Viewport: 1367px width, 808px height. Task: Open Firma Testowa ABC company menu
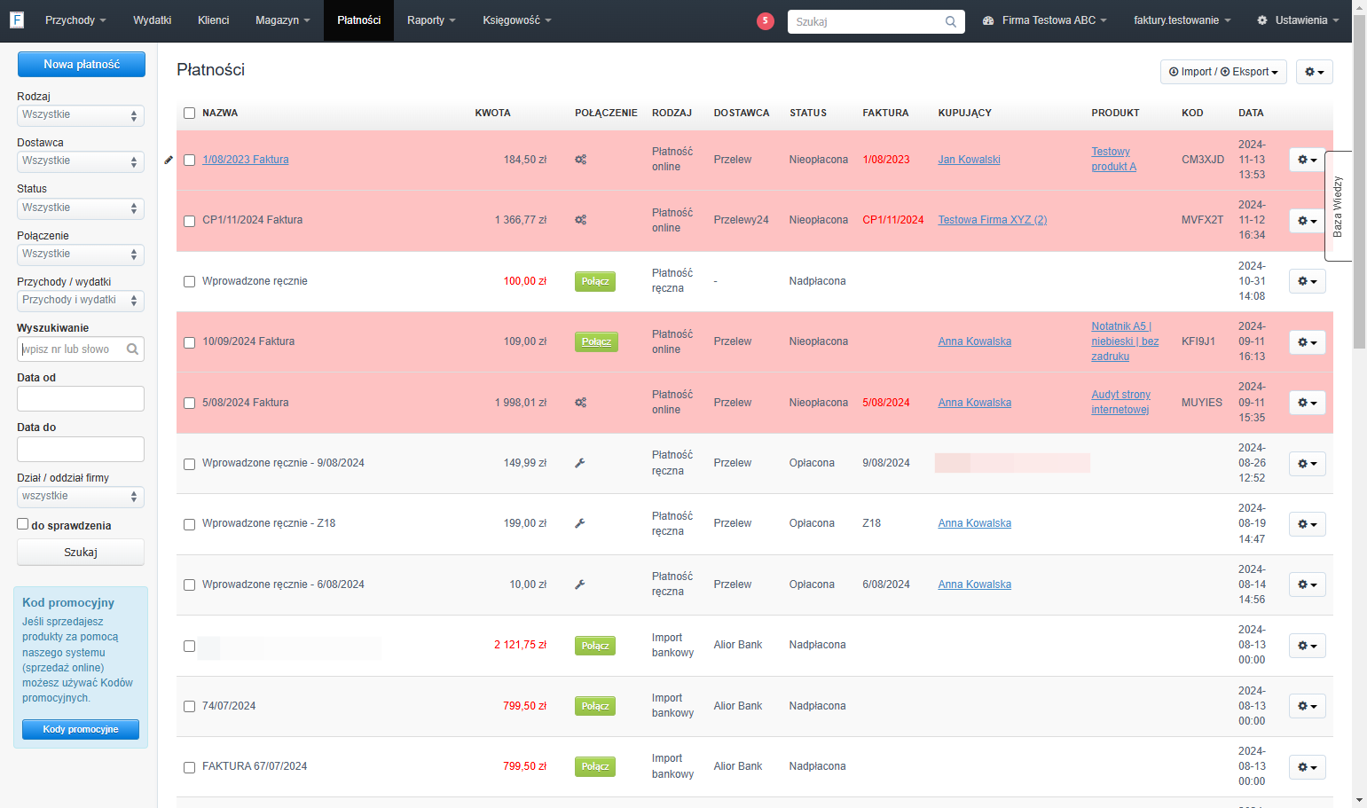(x=1045, y=20)
